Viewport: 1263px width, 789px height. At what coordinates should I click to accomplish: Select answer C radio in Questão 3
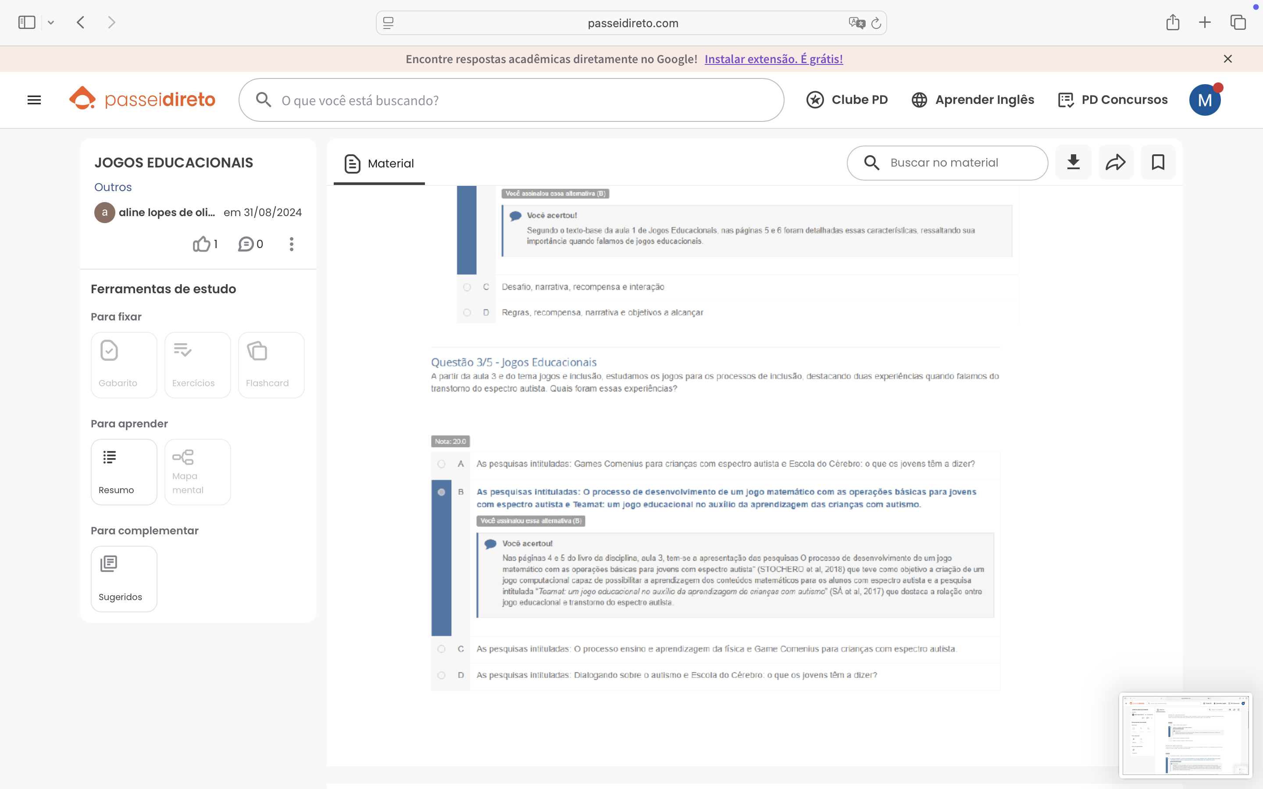[x=442, y=649]
